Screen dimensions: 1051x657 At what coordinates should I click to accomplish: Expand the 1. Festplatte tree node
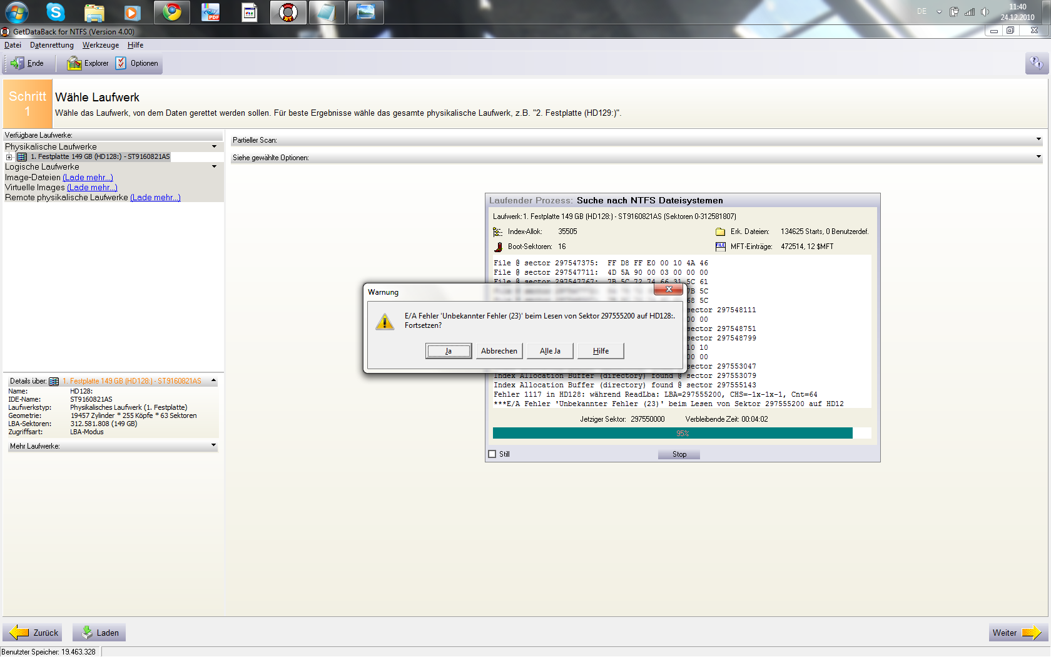pos(9,157)
